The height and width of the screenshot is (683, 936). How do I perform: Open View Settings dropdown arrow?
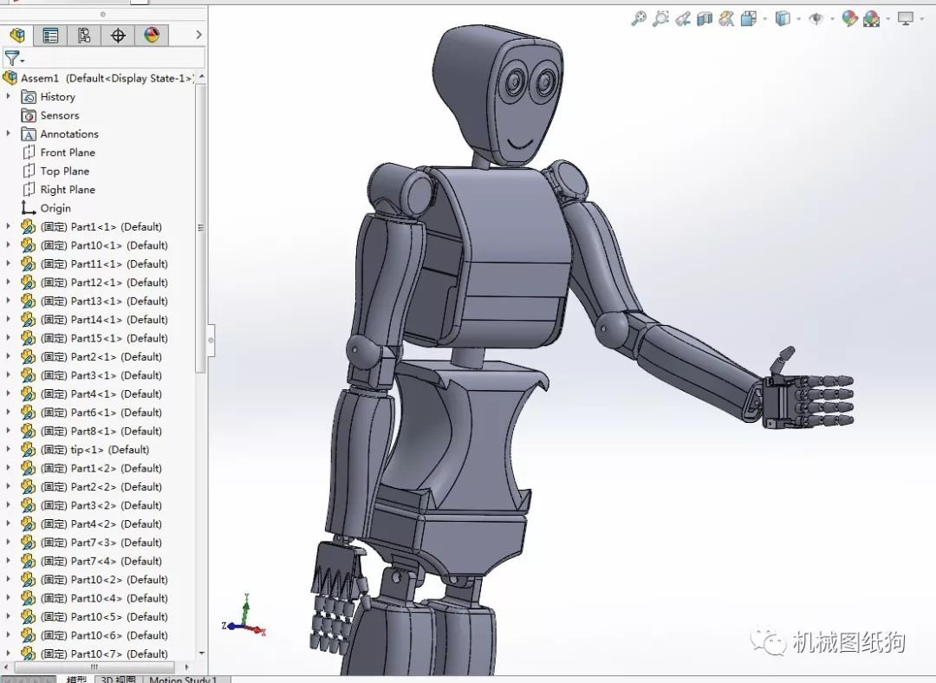click(x=921, y=20)
